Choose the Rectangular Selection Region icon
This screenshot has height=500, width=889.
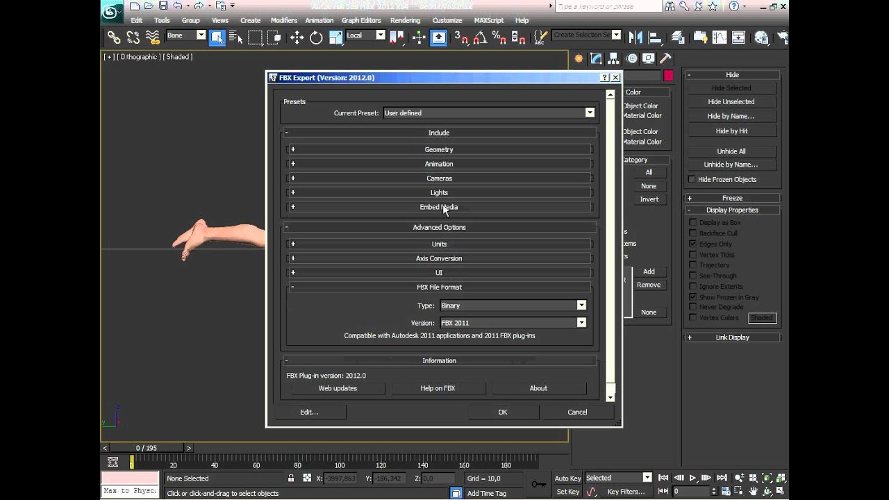click(256, 37)
